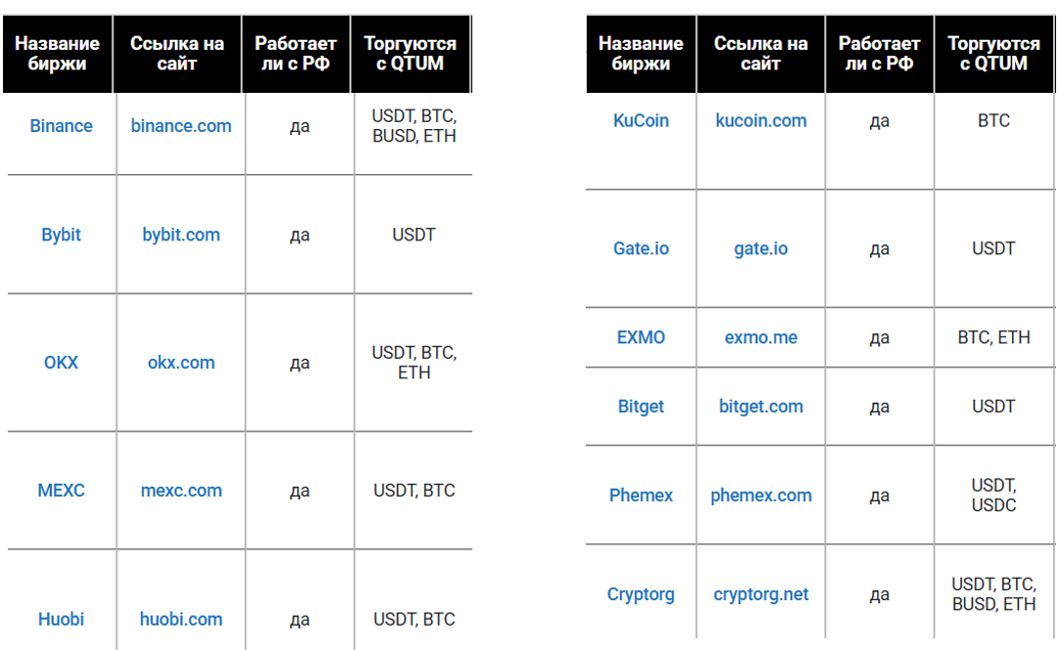This screenshot has width=1059, height=650.
Task: Select the Bitget exchange name link
Action: tap(640, 407)
